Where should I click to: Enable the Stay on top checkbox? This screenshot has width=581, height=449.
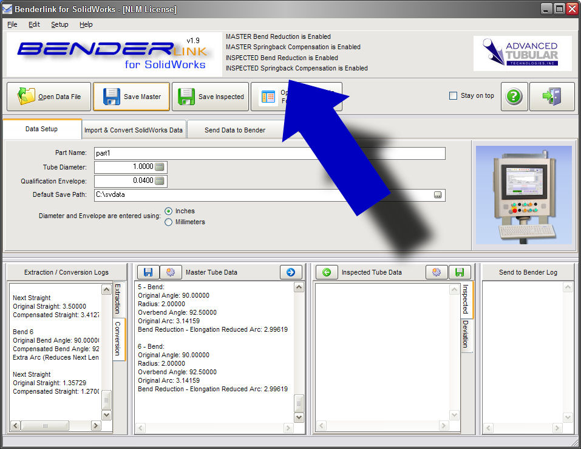click(x=453, y=95)
